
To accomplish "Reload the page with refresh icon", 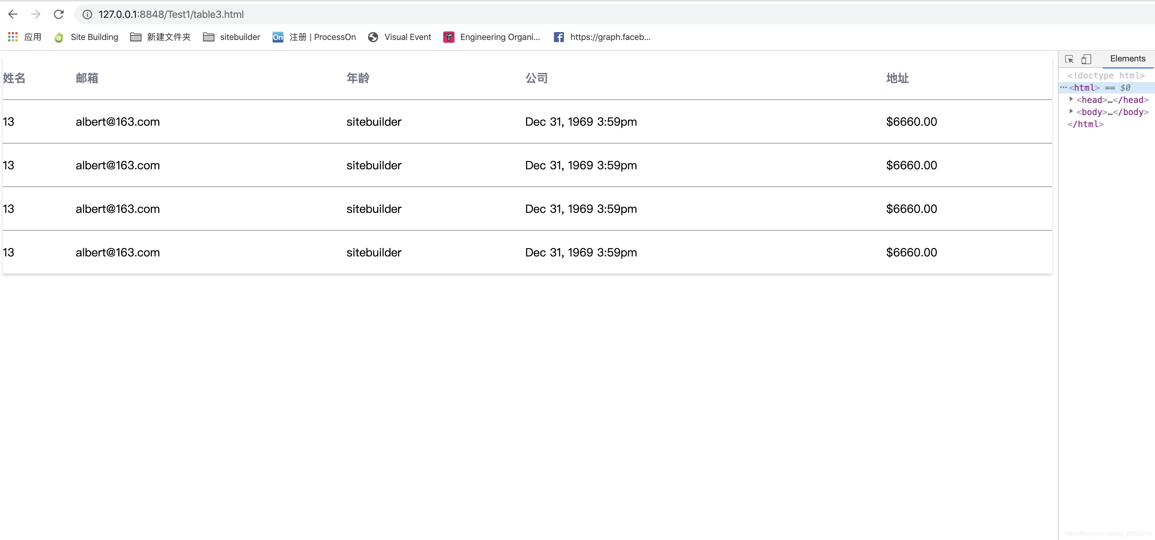I will click(x=59, y=14).
